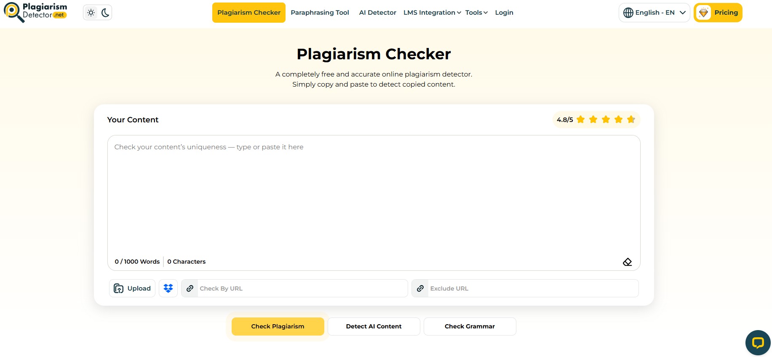This screenshot has width=772, height=357.
Task: Expand the LMS Integration menu
Action: coord(432,13)
